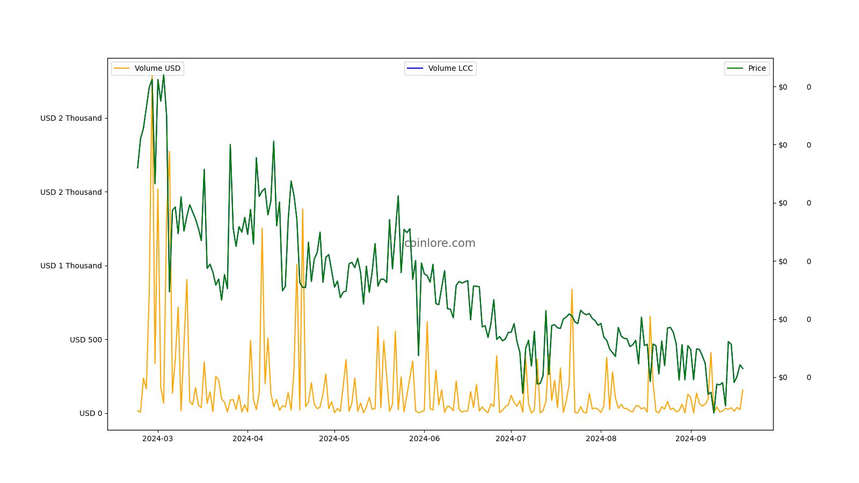Click the USD 0 y-axis label
Image resolution: width=859 pixels, height=483 pixels.
pyautogui.click(x=91, y=413)
